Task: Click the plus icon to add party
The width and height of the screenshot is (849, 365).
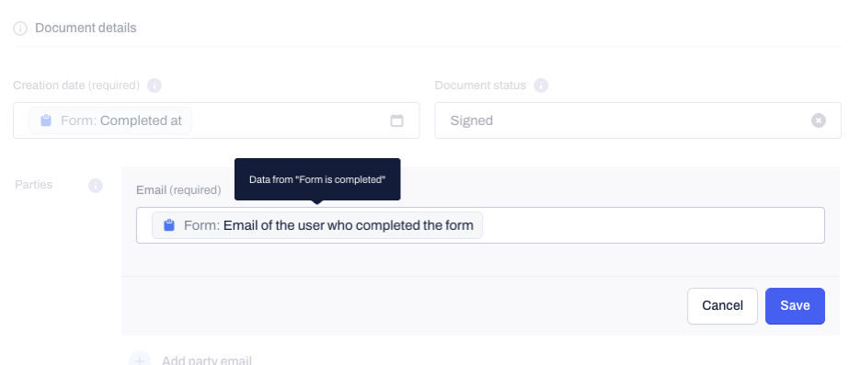Action: coord(139,359)
